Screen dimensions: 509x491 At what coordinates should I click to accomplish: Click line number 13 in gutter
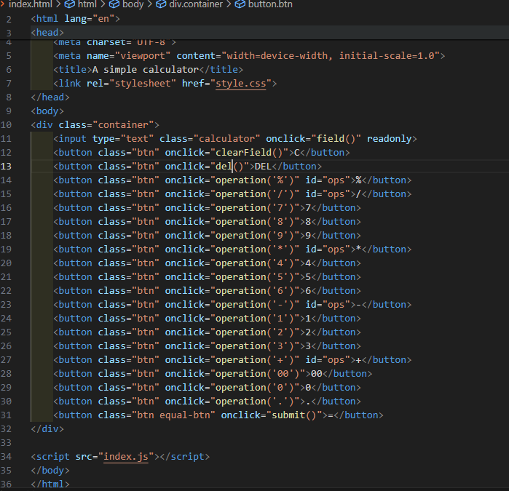click(x=6, y=167)
